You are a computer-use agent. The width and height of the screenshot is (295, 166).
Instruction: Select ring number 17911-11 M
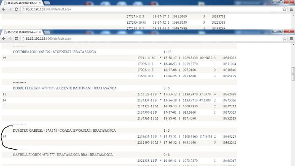pyautogui.click(x=146, y=58)
